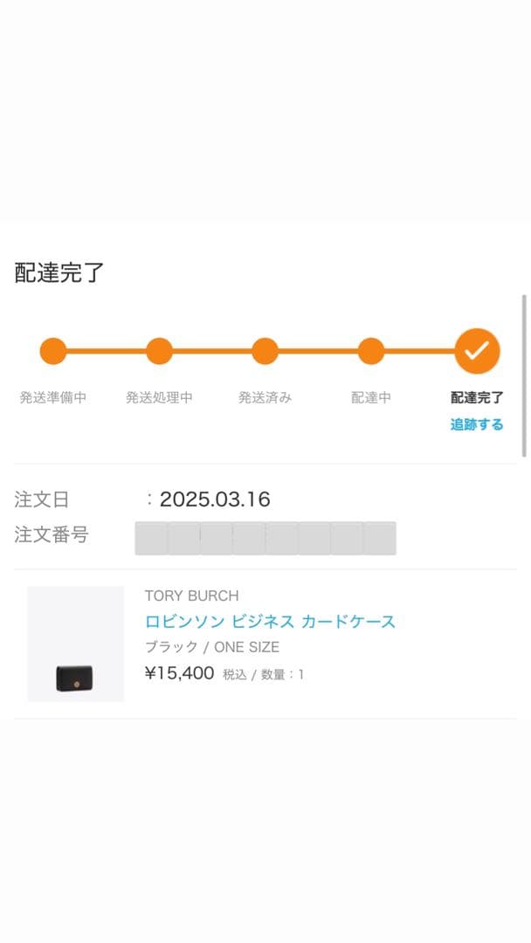The image size is (531, 943).
Task: Click the 配達中 step label
Action: [x=371, y=398]
